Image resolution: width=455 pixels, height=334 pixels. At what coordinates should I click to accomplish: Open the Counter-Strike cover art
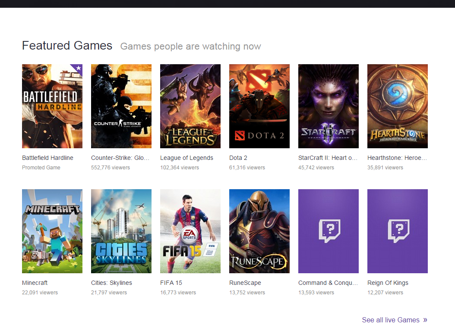tap(121, 106)
